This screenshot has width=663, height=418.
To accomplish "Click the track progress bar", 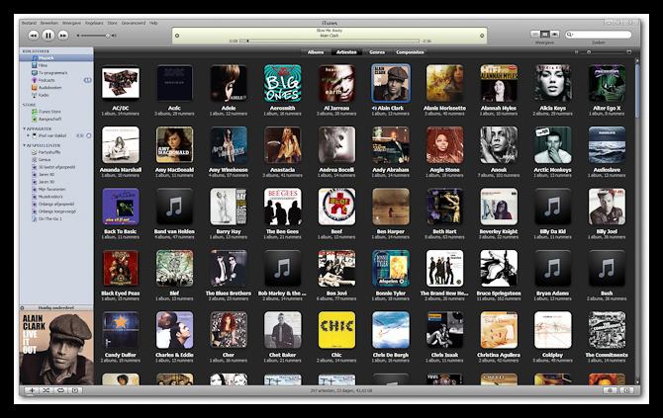I will point(330,41).
